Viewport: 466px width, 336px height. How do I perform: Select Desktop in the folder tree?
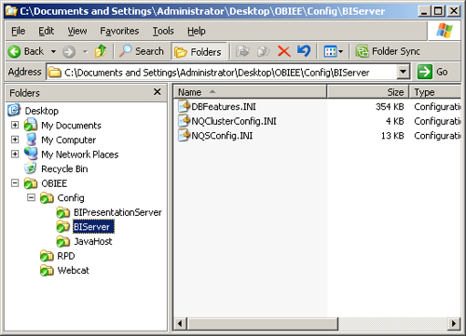42,111
